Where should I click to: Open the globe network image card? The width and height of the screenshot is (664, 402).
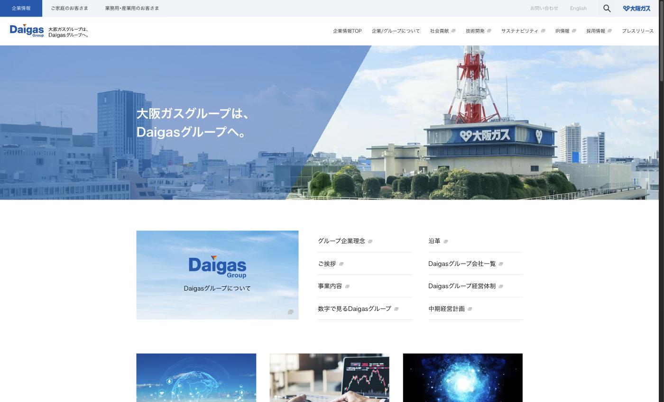196,377
